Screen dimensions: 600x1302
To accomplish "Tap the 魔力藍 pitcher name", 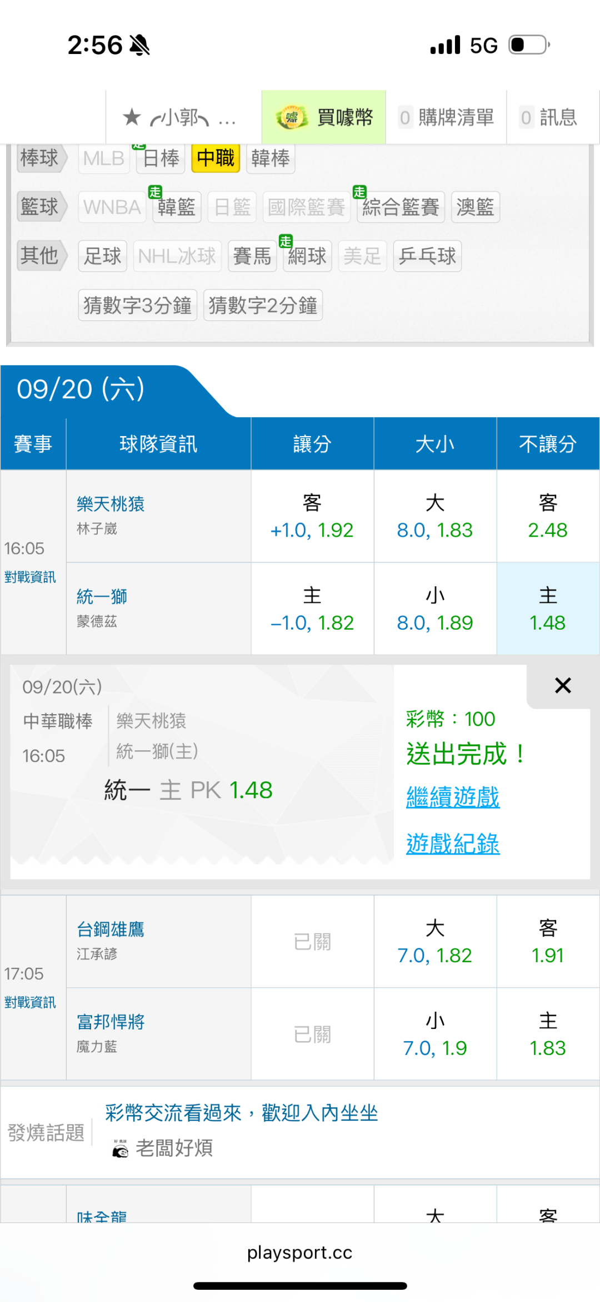I will (97, 1047).
